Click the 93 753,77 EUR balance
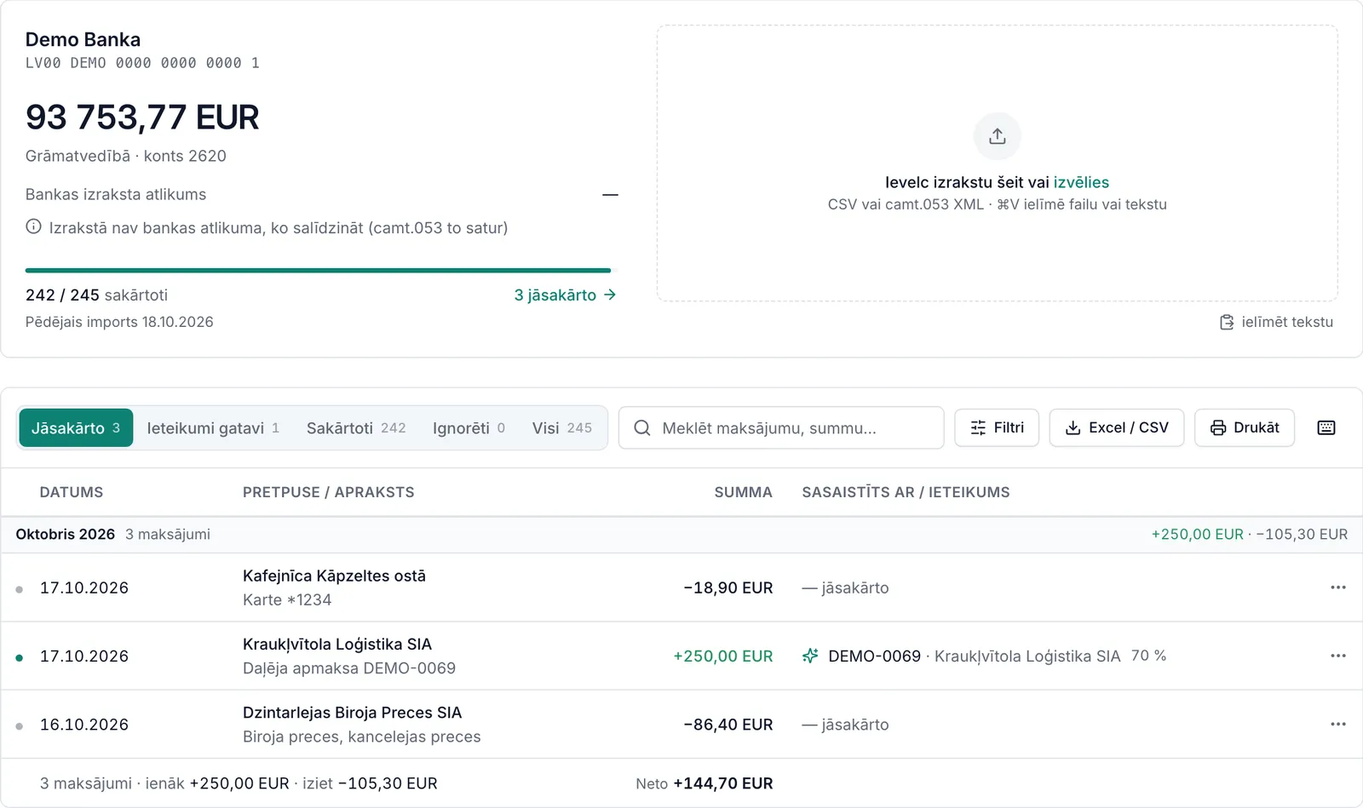 (142, 117)
